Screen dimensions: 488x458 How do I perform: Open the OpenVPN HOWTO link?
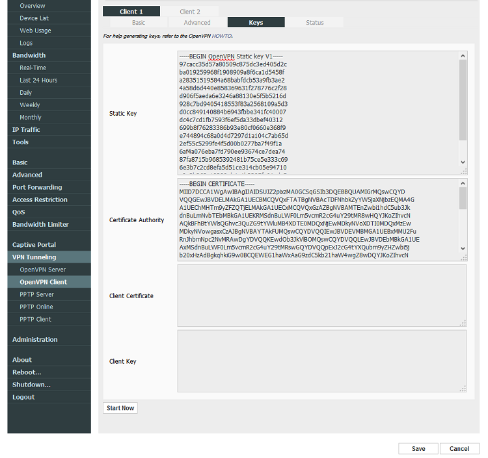point(222,36)
